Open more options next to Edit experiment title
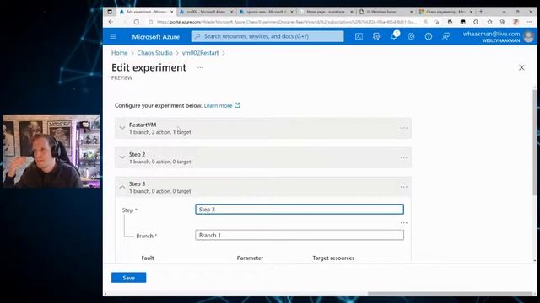540x303 pixels. tap(200, 67)
